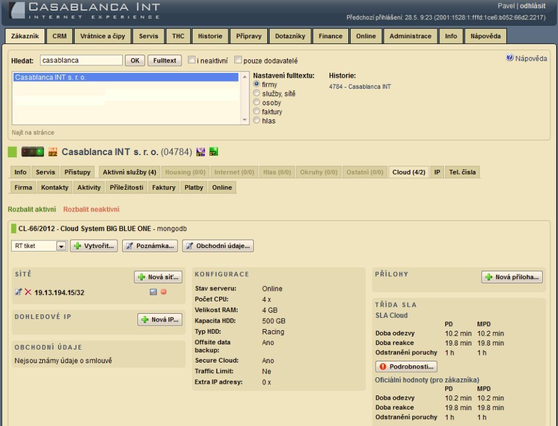Viewport: 558px width, 426px height.
Task: Click the OK search button
Action: pyautogui.click(x=135, y=61)
